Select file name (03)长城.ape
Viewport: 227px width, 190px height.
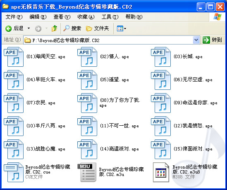[x=188, y=56]
